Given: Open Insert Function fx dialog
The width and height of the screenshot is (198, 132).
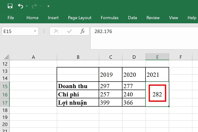Looking at the screenshot, I should coord(82,31).
